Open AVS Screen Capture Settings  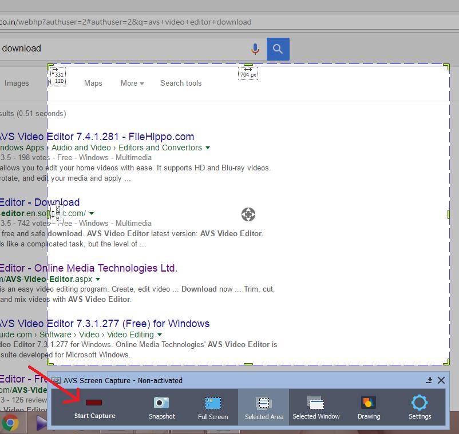tap(420, 407)
